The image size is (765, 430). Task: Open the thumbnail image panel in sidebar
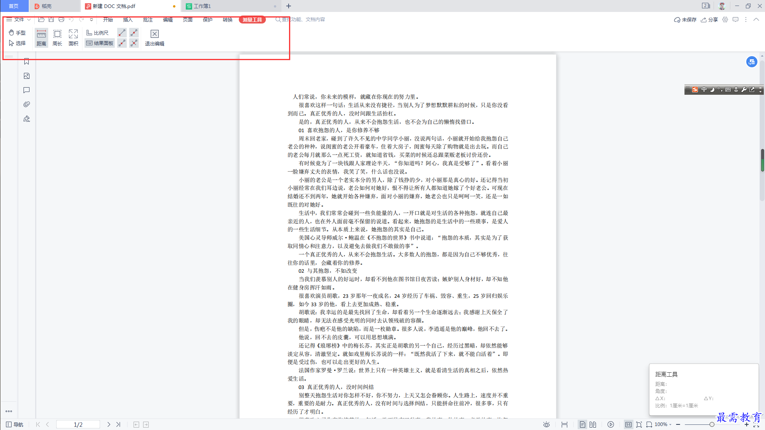(x=27, y=76)
